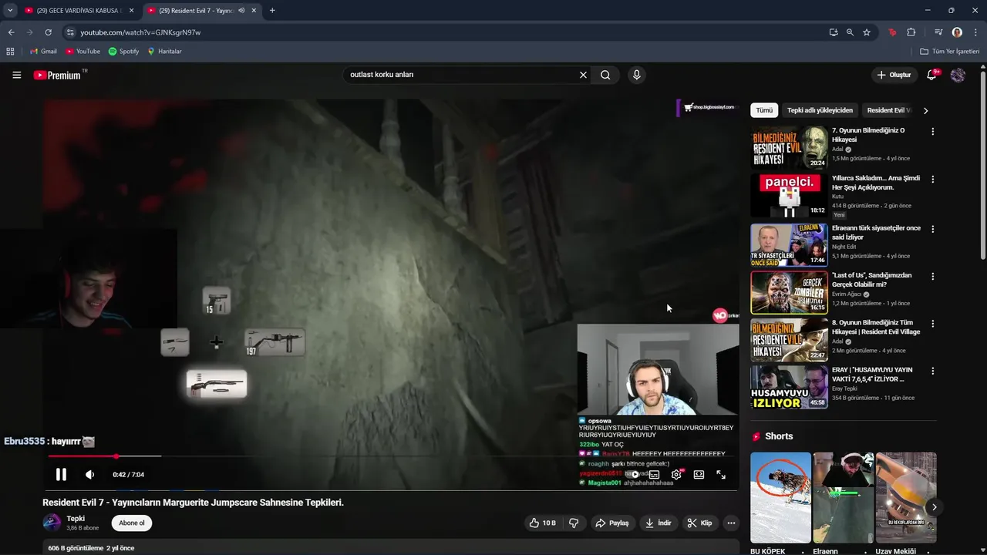
Task: Enter full screen mode
Action: tap(721, 475)
